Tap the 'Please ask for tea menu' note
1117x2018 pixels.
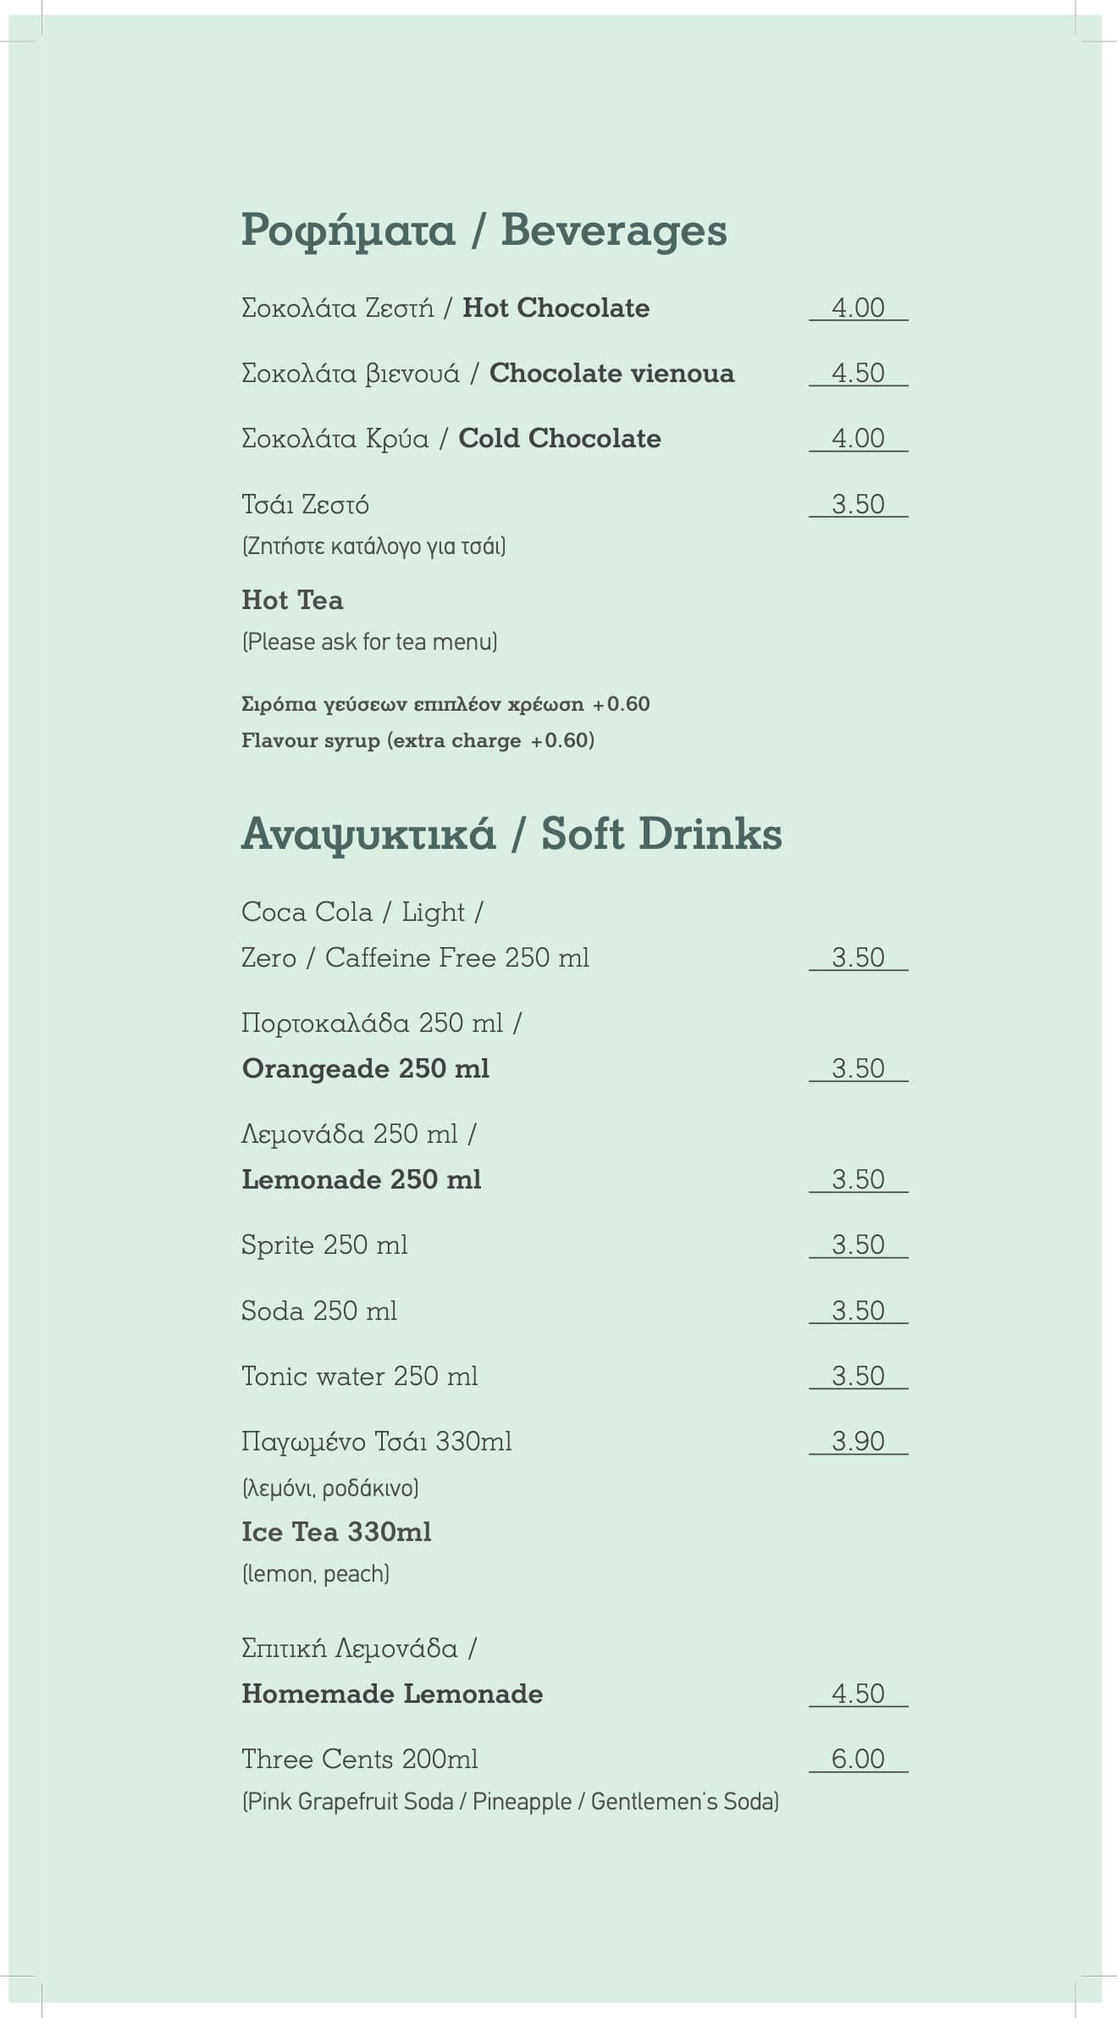pyautogui.click(x=369, y=642)
